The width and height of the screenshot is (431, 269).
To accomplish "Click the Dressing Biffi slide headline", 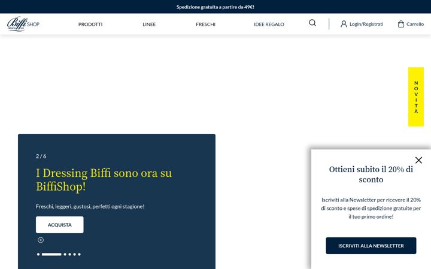I will pyautogui.click(x=104, y=180).
